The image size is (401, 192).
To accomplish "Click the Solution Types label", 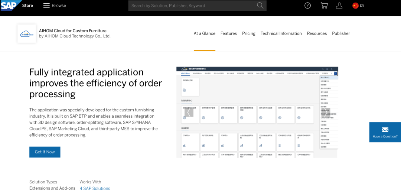I will pos(43,182).
